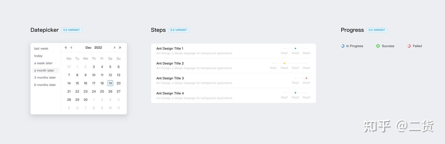Screen dimensions: 445x144
Task: Open the Dec month selector
Action: coord(88,48)
